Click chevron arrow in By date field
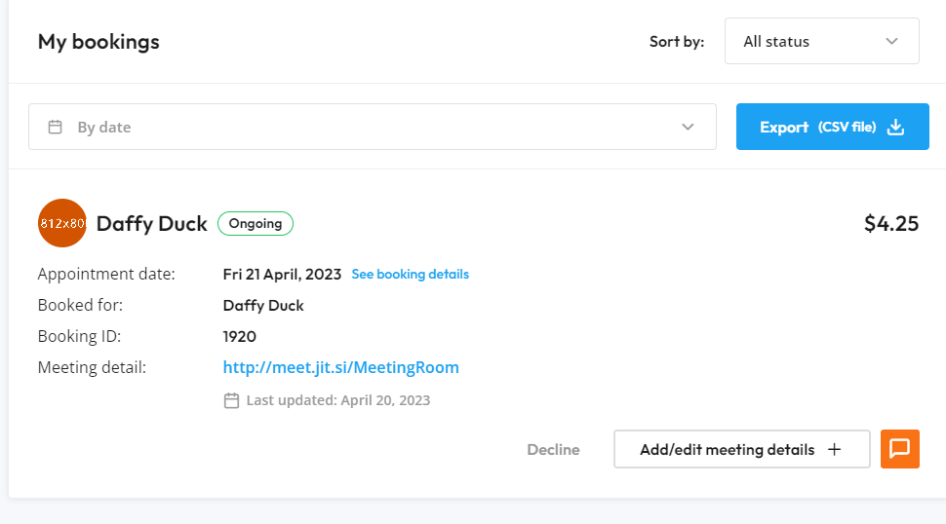This screenshot has width=946, height=524. click(x=688, y=127)
